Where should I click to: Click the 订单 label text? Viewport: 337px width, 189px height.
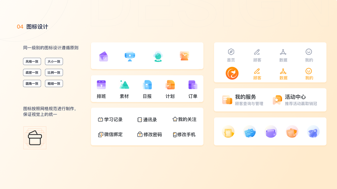tap(193, 96)
